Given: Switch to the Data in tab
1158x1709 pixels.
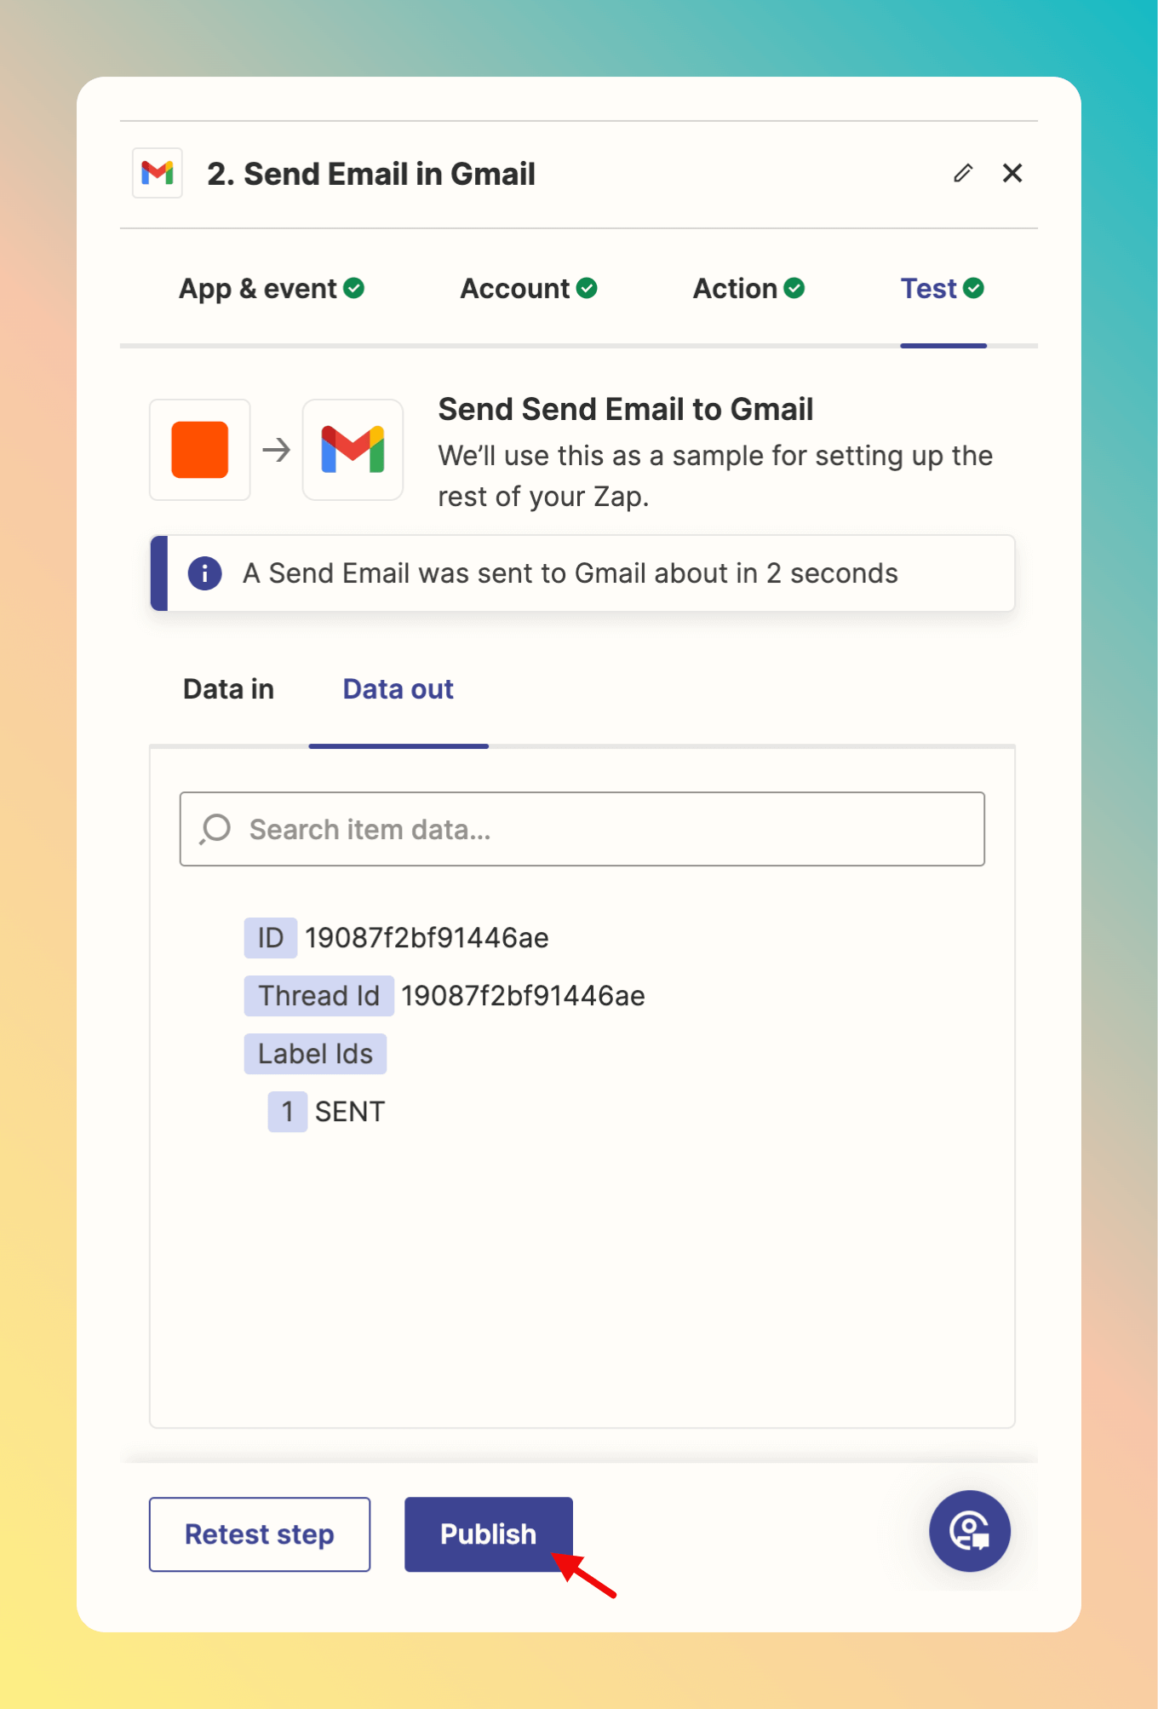Looking at the screenshot, I should point(228,689).
